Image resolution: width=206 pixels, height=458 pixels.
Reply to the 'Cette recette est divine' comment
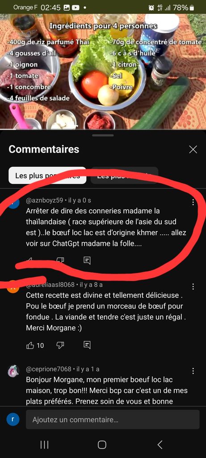pyautogui.click(x=87, y=345)
